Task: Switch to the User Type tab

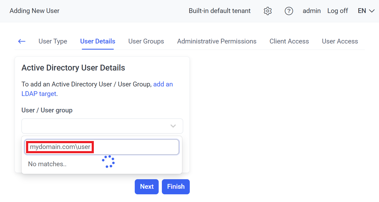Action: tap(53, 41)
